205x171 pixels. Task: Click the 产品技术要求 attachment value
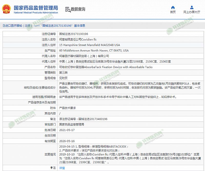click(67, 108)
